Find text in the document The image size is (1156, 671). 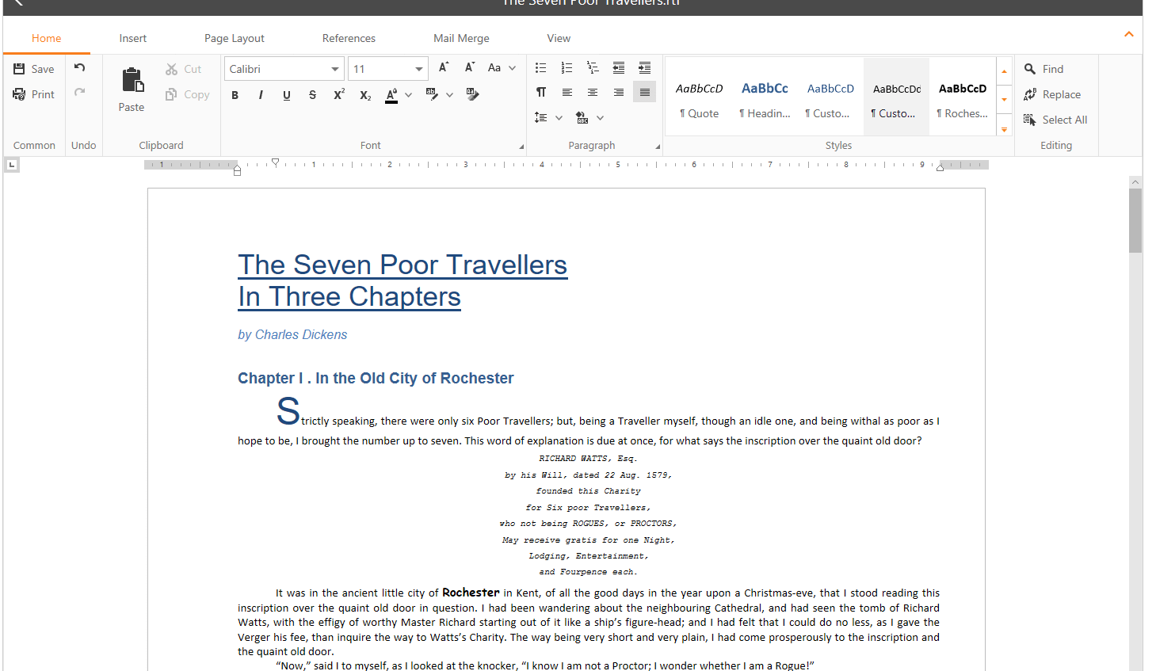pos(1043,69)
